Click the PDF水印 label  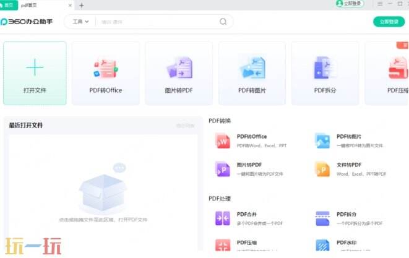tap(347, 243)
